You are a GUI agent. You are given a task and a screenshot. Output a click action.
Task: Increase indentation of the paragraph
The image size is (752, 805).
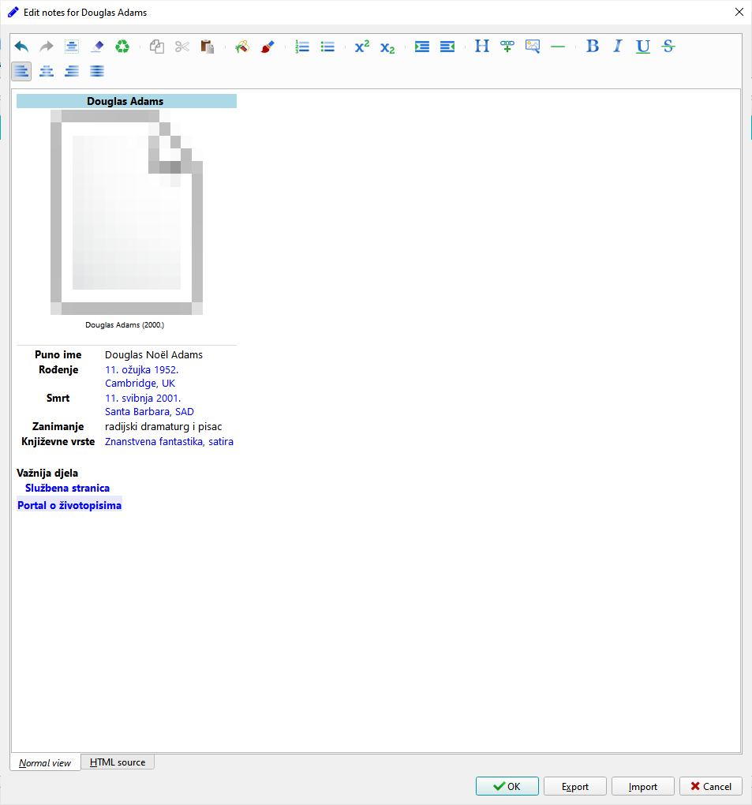tap(422, 47)
